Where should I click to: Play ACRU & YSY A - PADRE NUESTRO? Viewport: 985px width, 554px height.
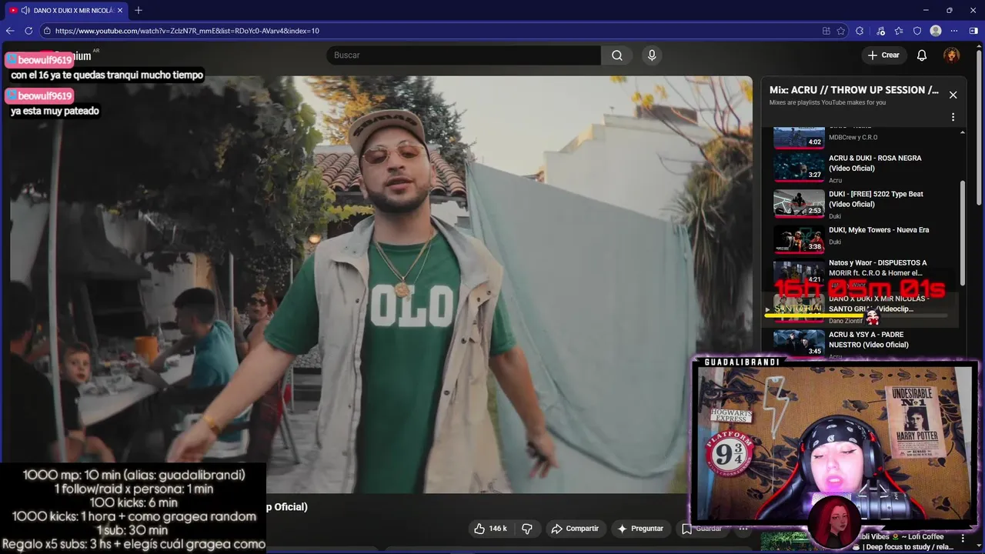(x=869, y=339)
